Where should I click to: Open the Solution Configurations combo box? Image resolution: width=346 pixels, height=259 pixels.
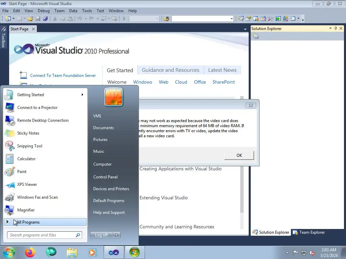[x=144, y=19]
